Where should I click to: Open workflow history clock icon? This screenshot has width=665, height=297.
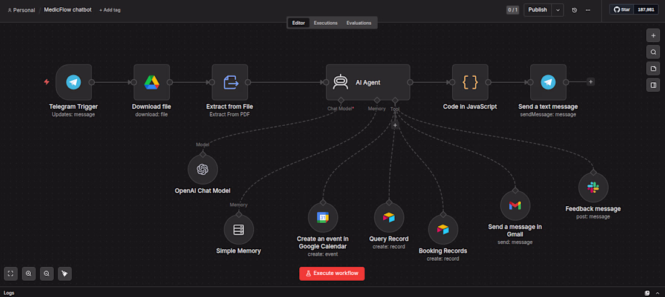(574, 10)
